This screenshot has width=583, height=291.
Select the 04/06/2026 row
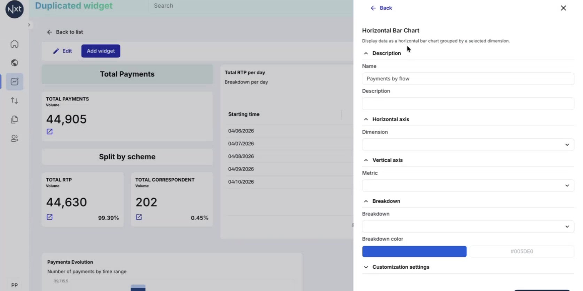289,131
